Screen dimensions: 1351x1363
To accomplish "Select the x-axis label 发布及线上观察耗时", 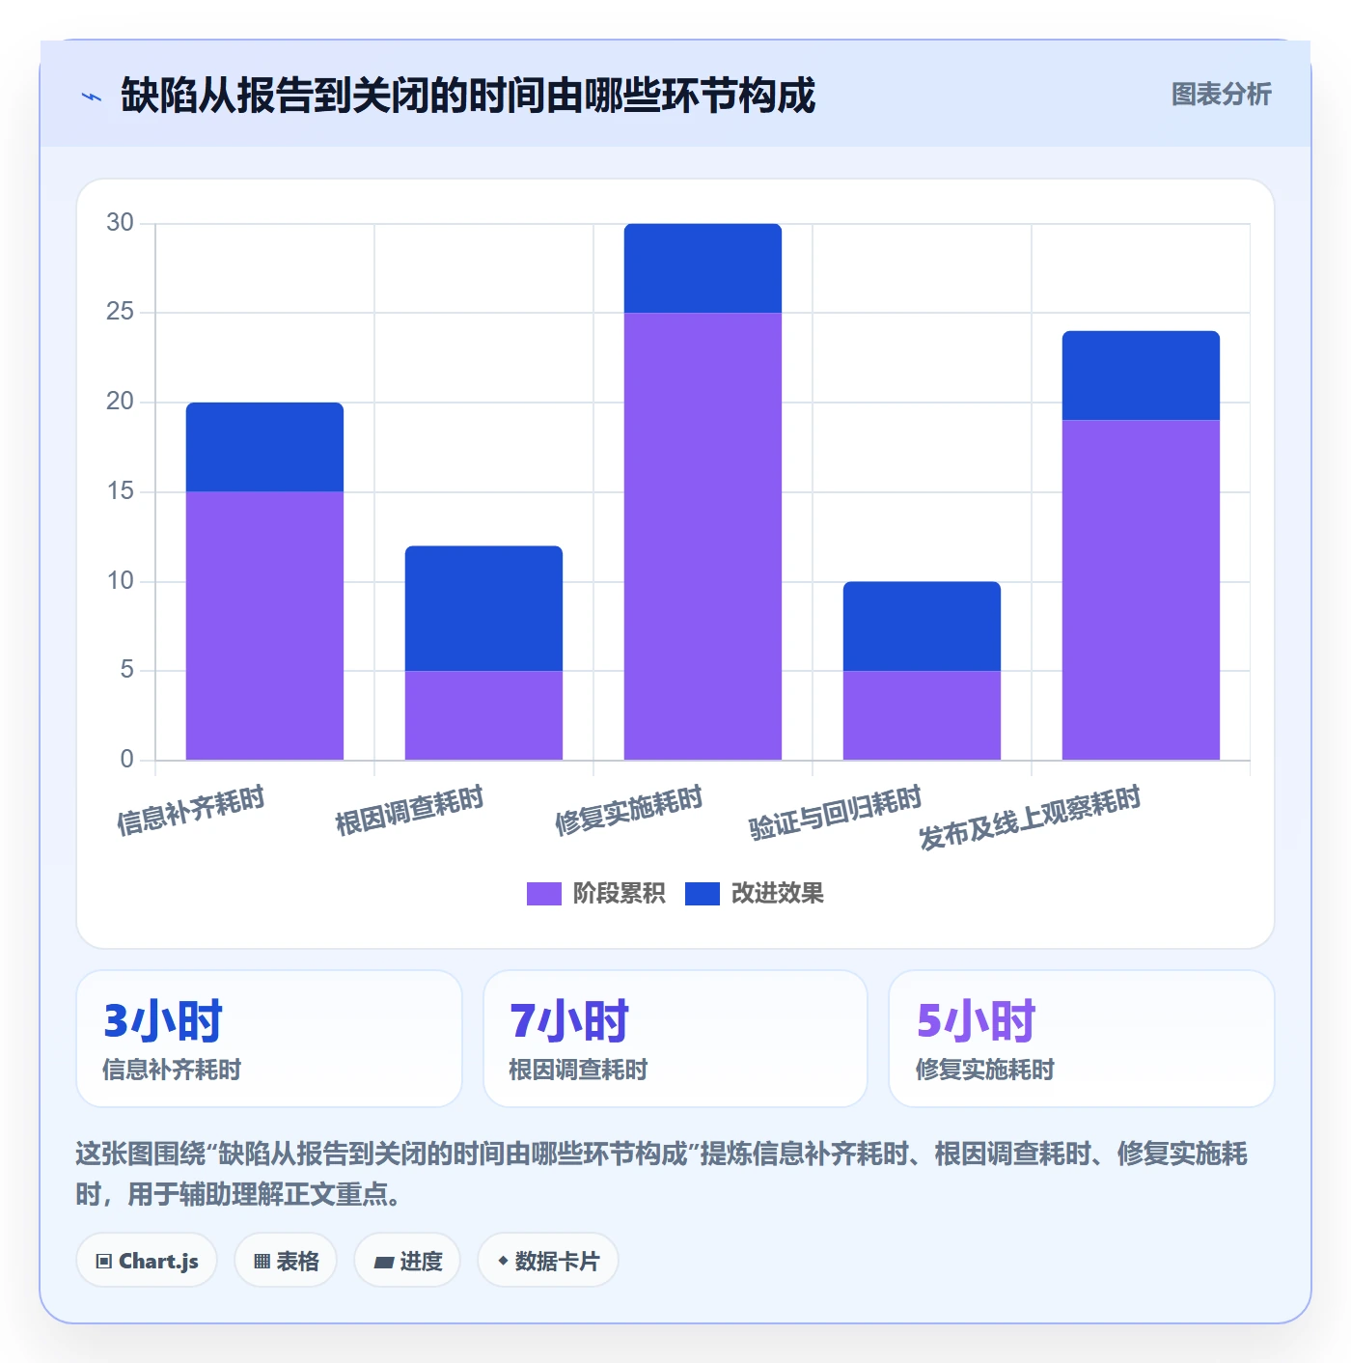I will click(1030, 818).
